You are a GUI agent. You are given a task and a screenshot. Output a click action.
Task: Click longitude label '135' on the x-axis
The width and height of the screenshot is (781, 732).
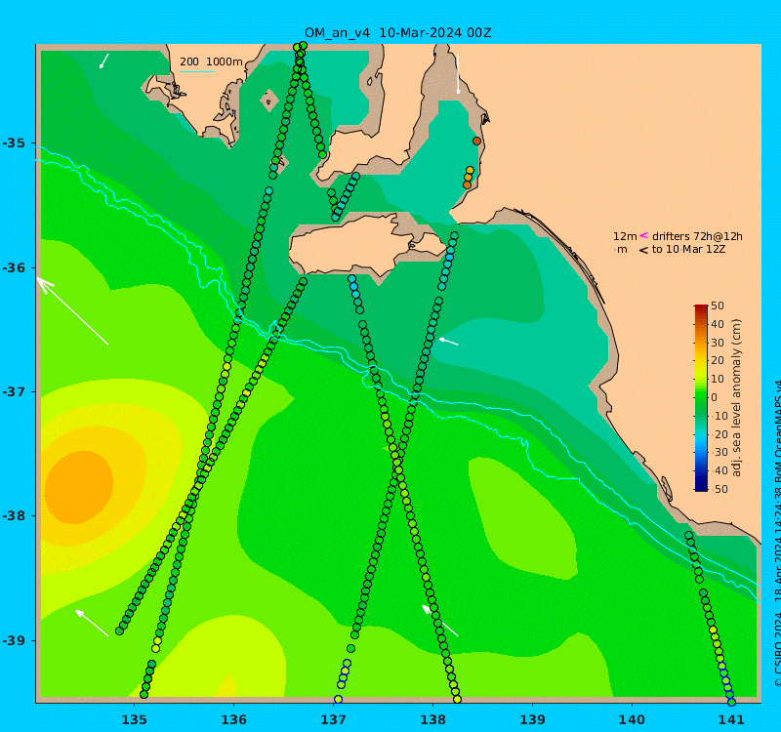coord(134,719)
